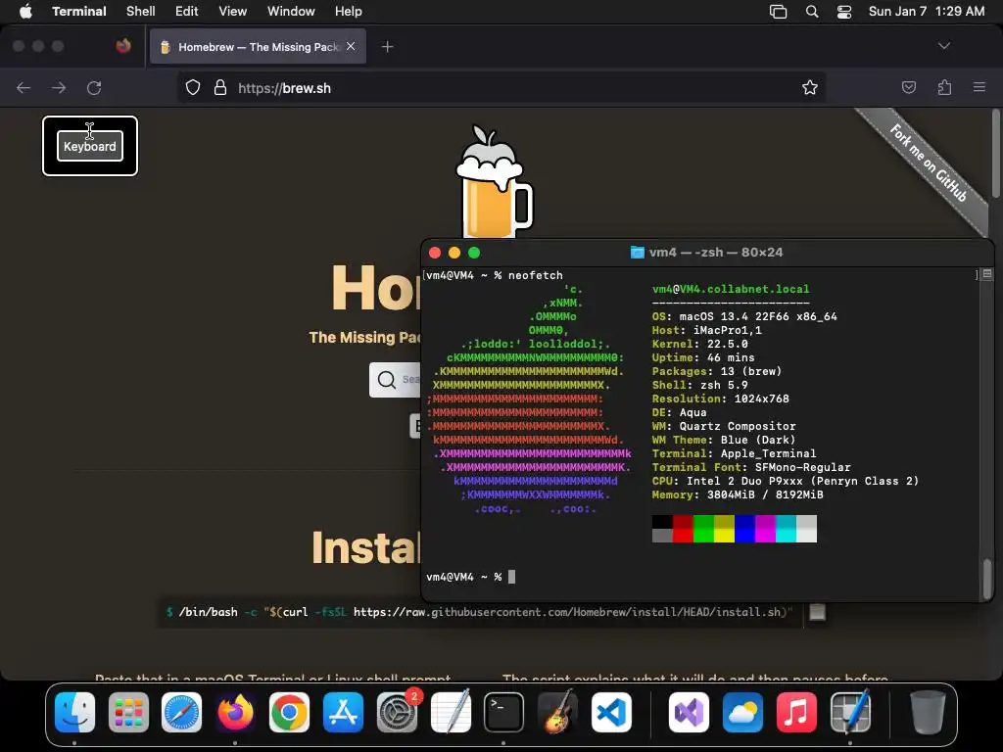Open the Terminal app menu
Image resolution: width=1003 pixels, height=752 pixels.
[x=79, y=12]
